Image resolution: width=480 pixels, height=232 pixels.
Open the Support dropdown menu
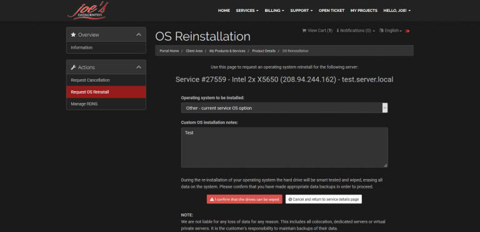tap(301, 11)
